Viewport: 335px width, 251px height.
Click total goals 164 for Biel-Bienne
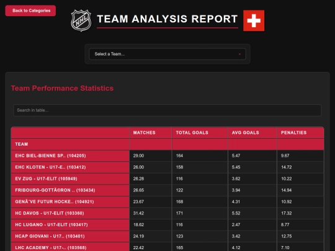pyautogui.click(x=179, y=156)
